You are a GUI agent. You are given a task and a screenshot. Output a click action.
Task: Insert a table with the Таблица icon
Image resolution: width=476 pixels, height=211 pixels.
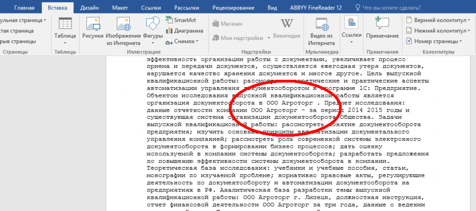[65, 24]
